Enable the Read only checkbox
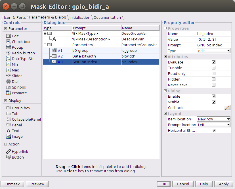The height and width of the screenshot is (189, 235). tap(214, 73)
